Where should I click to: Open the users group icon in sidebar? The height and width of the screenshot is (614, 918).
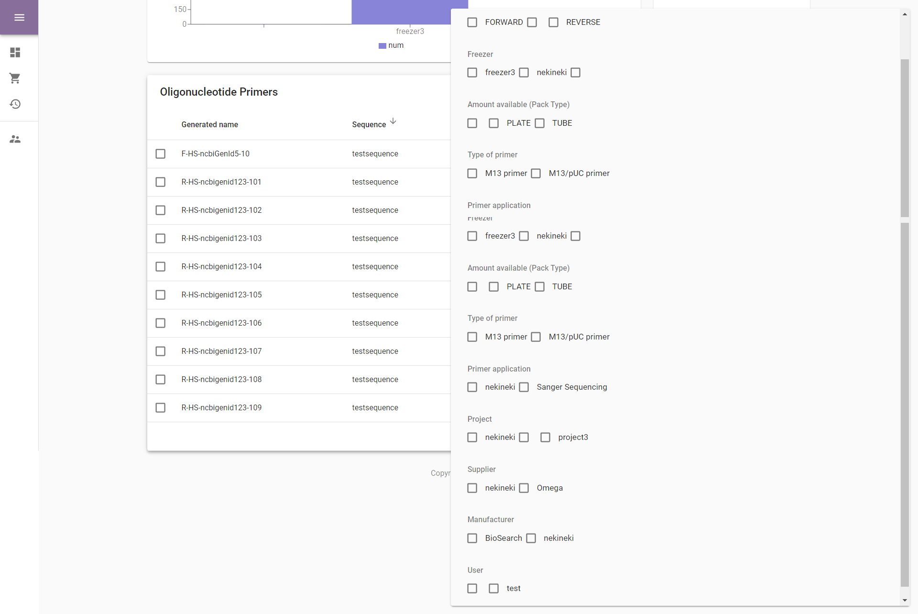coord(15,139)
